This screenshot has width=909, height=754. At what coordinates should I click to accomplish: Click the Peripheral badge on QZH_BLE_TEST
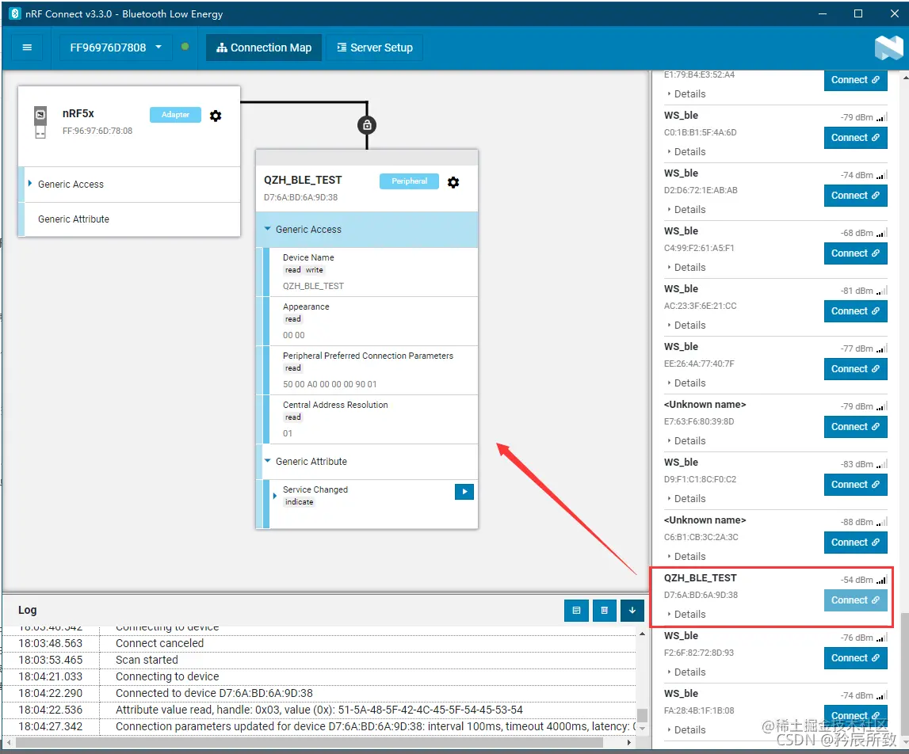click(x=409, y=181)
